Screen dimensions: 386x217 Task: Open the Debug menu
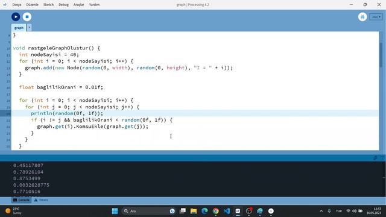click(x=63, y=5)
